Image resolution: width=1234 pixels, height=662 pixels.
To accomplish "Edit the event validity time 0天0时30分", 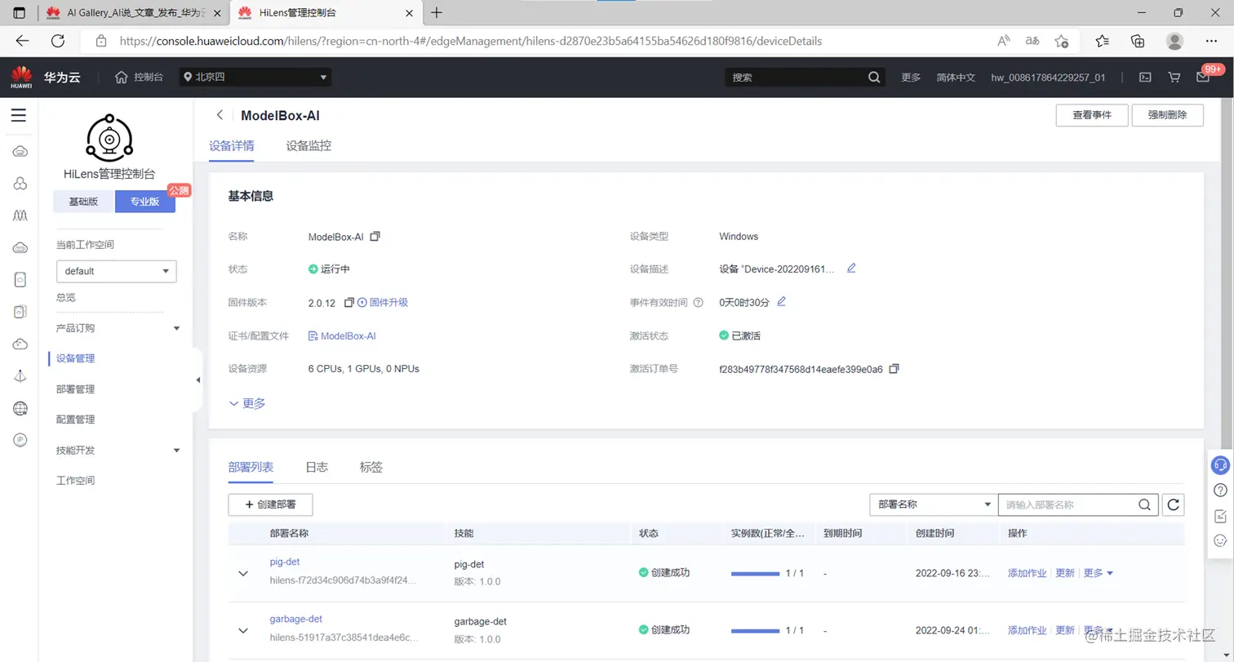I will pos(781,301).
